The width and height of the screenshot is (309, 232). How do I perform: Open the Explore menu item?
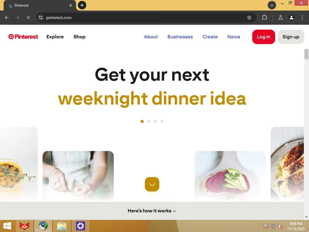click(55, 37)
